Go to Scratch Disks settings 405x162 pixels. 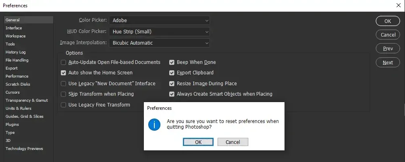point(18,84)
